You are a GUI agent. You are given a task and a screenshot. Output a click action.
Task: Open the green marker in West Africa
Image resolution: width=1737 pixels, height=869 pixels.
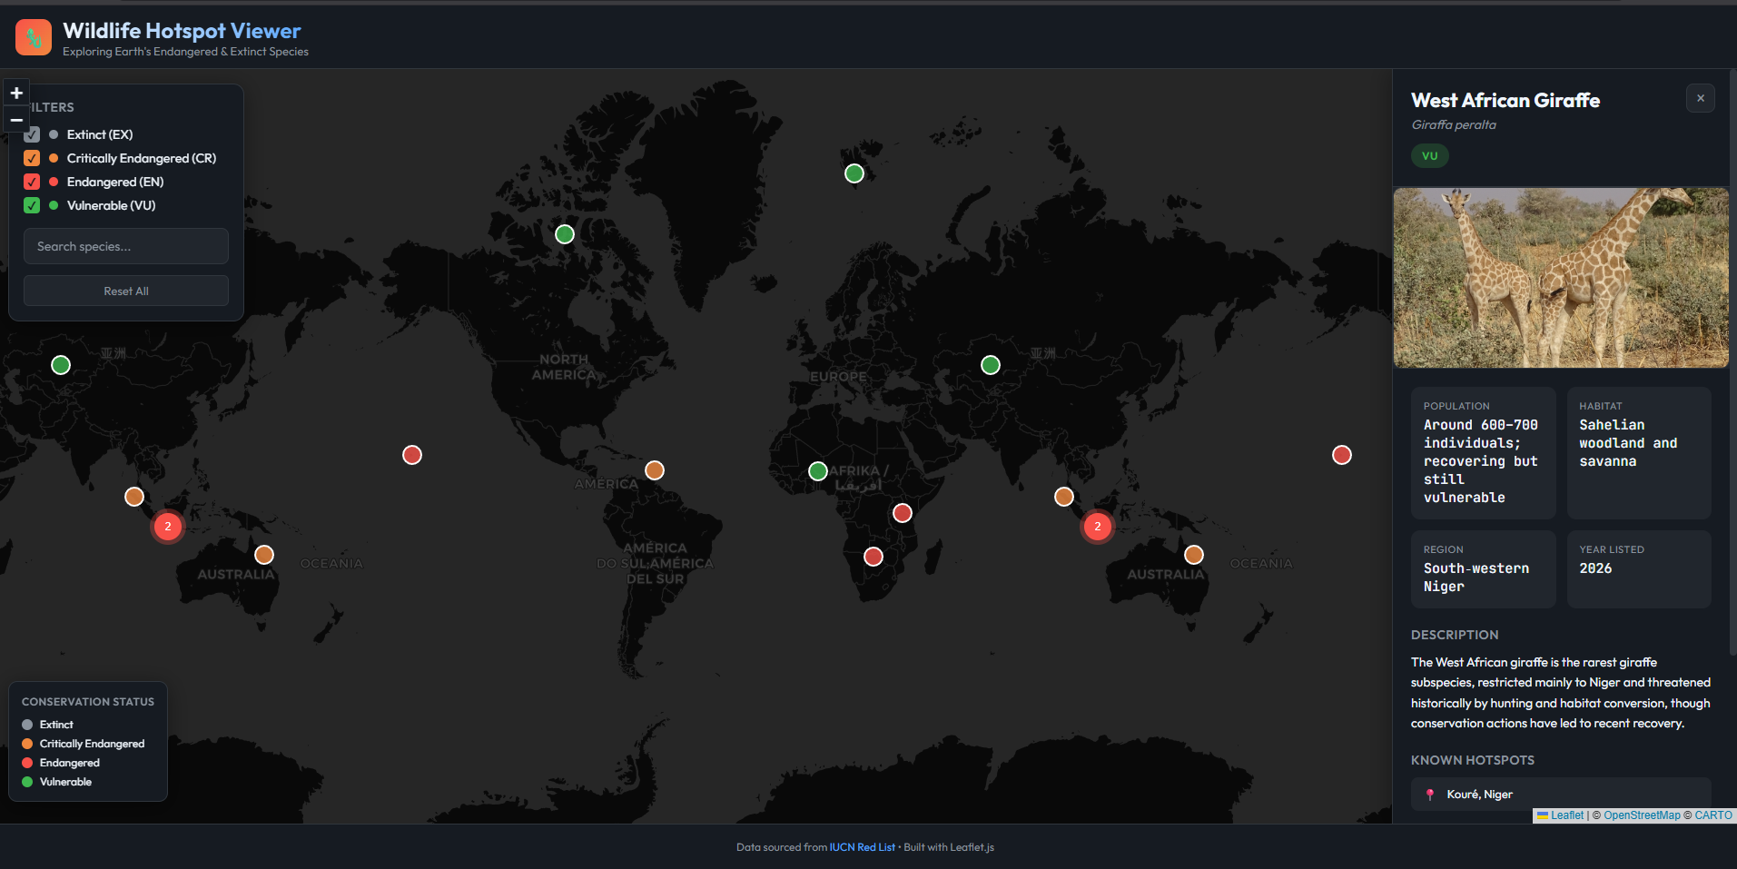pyautogui.click(x=818, y=471)
